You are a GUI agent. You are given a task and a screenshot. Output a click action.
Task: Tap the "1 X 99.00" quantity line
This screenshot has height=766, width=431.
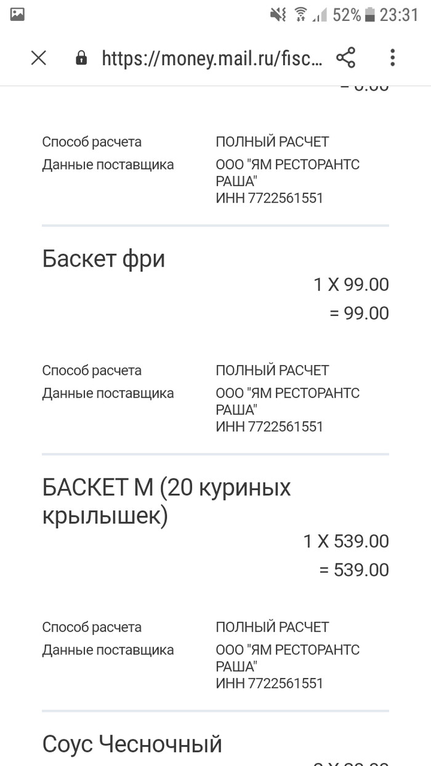coord(351,284)
